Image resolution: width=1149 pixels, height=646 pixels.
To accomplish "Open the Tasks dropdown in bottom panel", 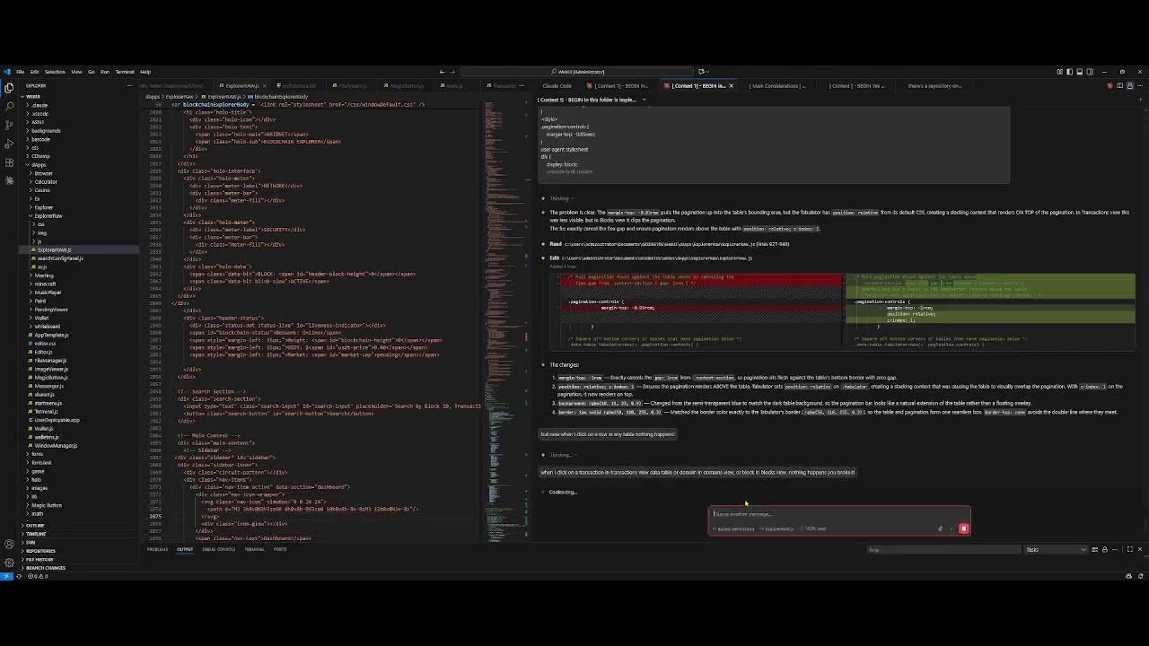I will [x=1057, y=549].
